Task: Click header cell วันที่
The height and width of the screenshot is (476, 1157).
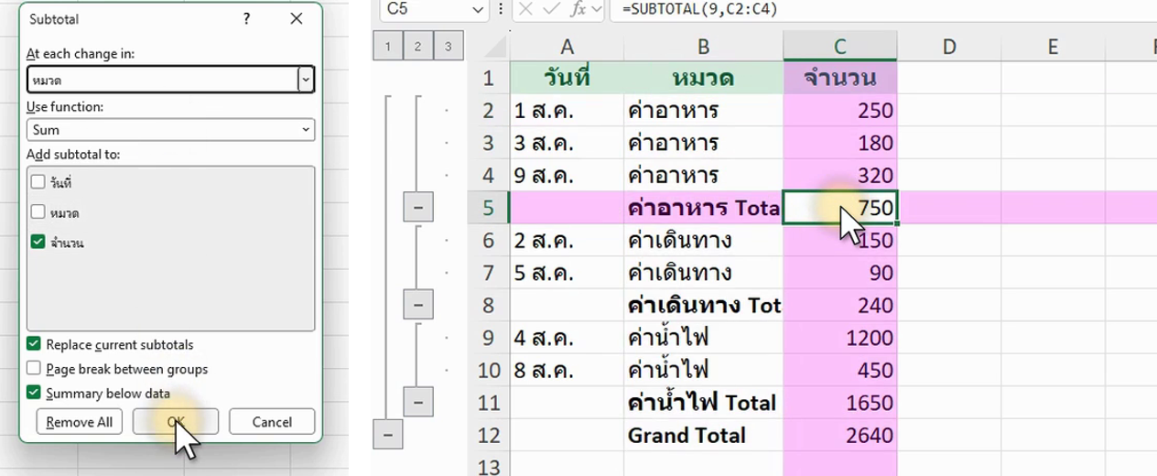Action: coord(567,78)
